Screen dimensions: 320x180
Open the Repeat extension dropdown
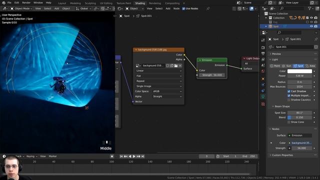coord(158,81)
